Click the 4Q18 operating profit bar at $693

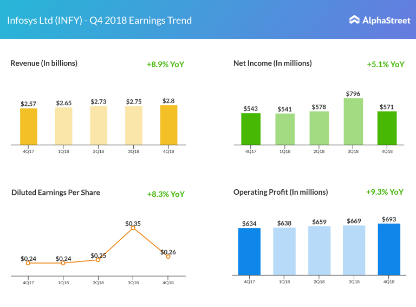coord(389,250)
